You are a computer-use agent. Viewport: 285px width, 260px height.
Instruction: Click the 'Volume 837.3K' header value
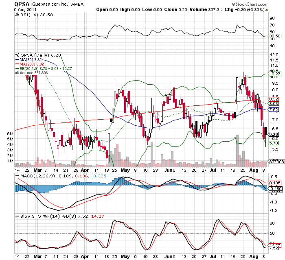pyautogui.click(x=206, y=9)
